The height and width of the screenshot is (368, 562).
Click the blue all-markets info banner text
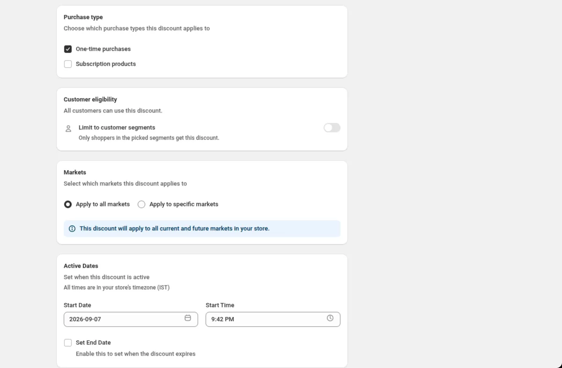point(174,229)
